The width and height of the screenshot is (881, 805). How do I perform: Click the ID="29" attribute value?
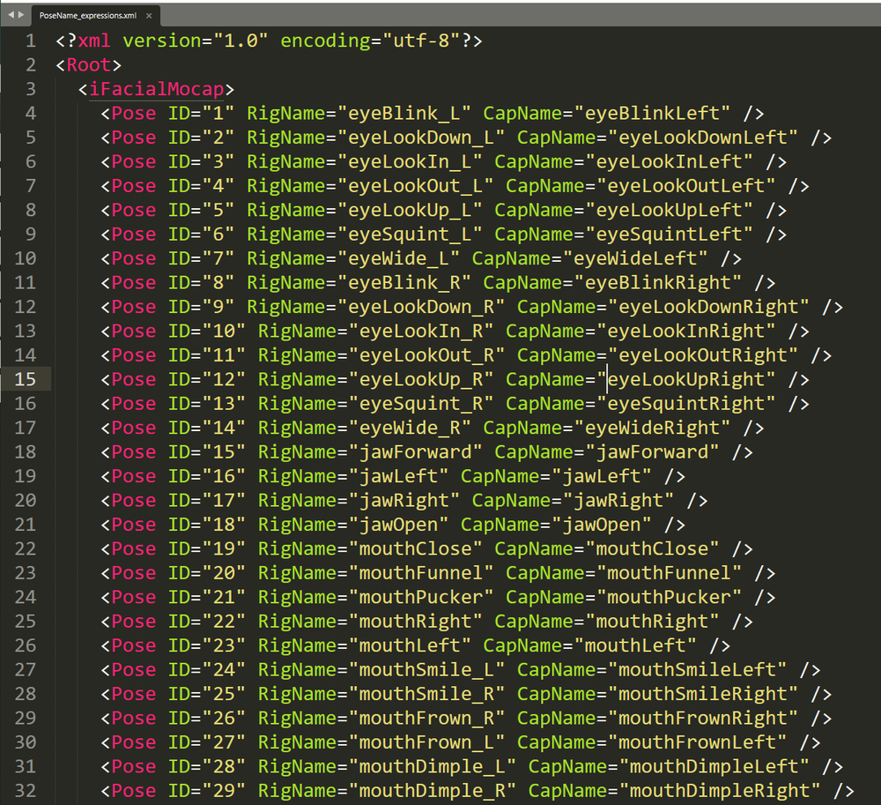[x=224, y=790]
